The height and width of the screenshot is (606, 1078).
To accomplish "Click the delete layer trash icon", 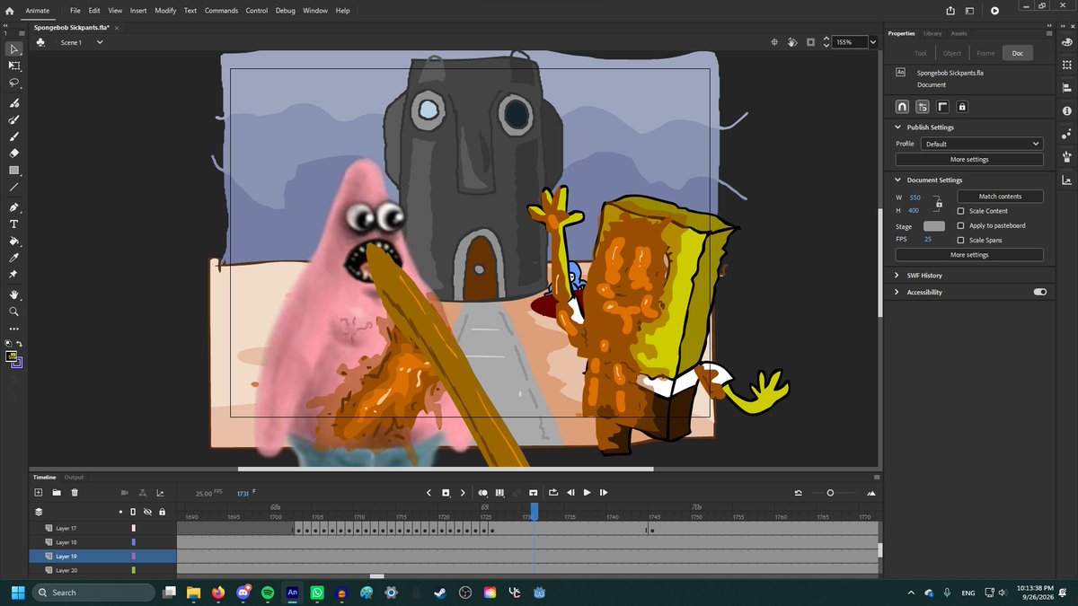I will 75,493.
